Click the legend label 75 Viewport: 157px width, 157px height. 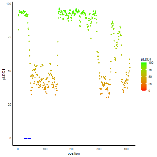click(150, 70)
